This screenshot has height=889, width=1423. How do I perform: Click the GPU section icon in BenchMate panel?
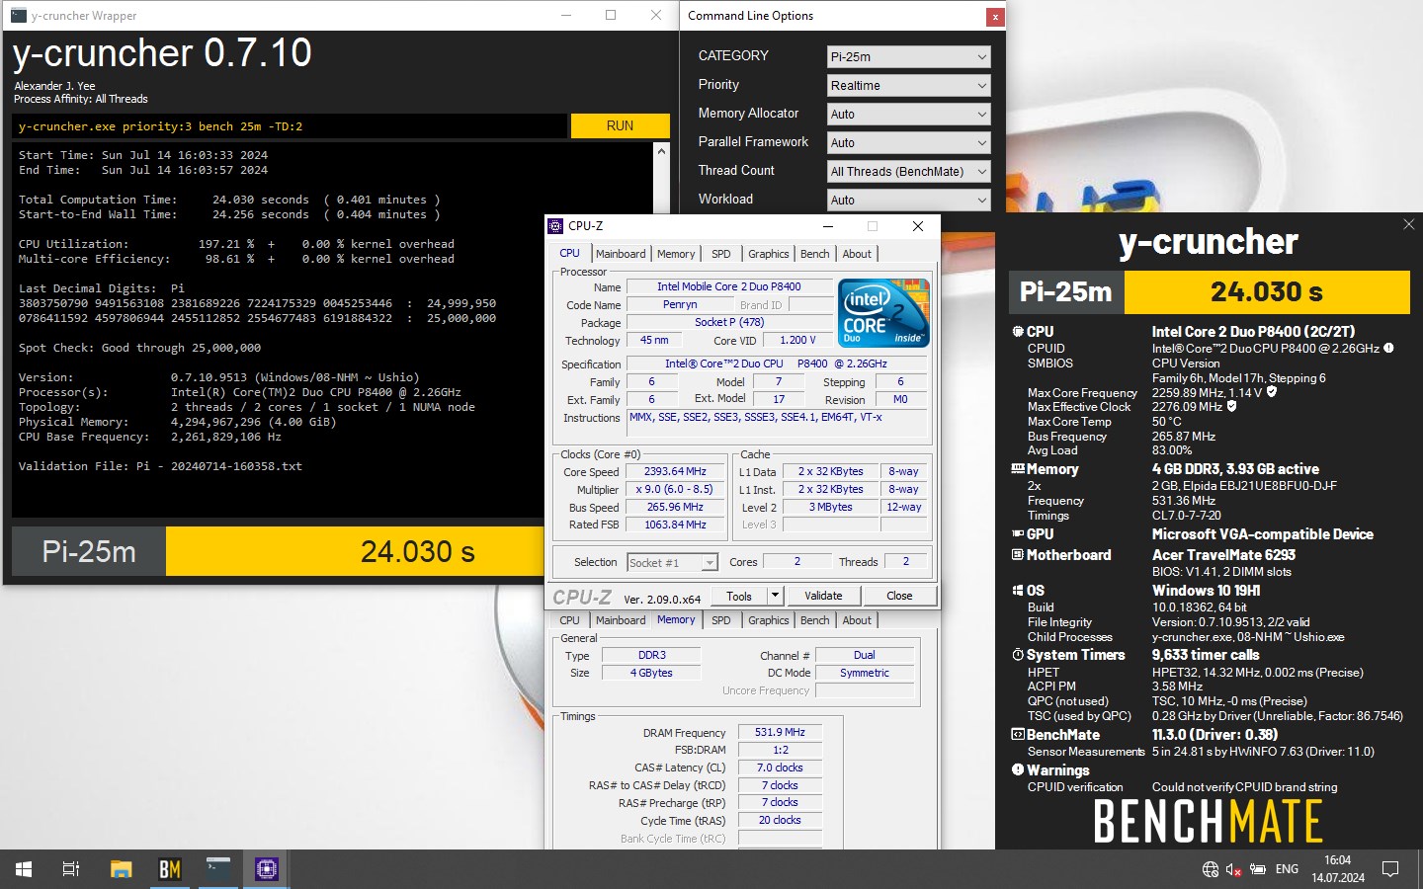pos(1018,534)
